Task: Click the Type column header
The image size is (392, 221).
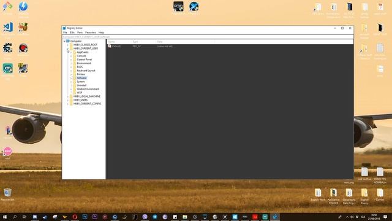Action: 143,42
